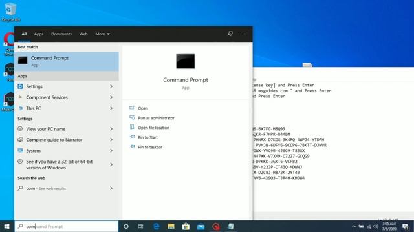
Task: Click the Cortana circle icon
Action: pyautogui.click(x=126, y=226)
